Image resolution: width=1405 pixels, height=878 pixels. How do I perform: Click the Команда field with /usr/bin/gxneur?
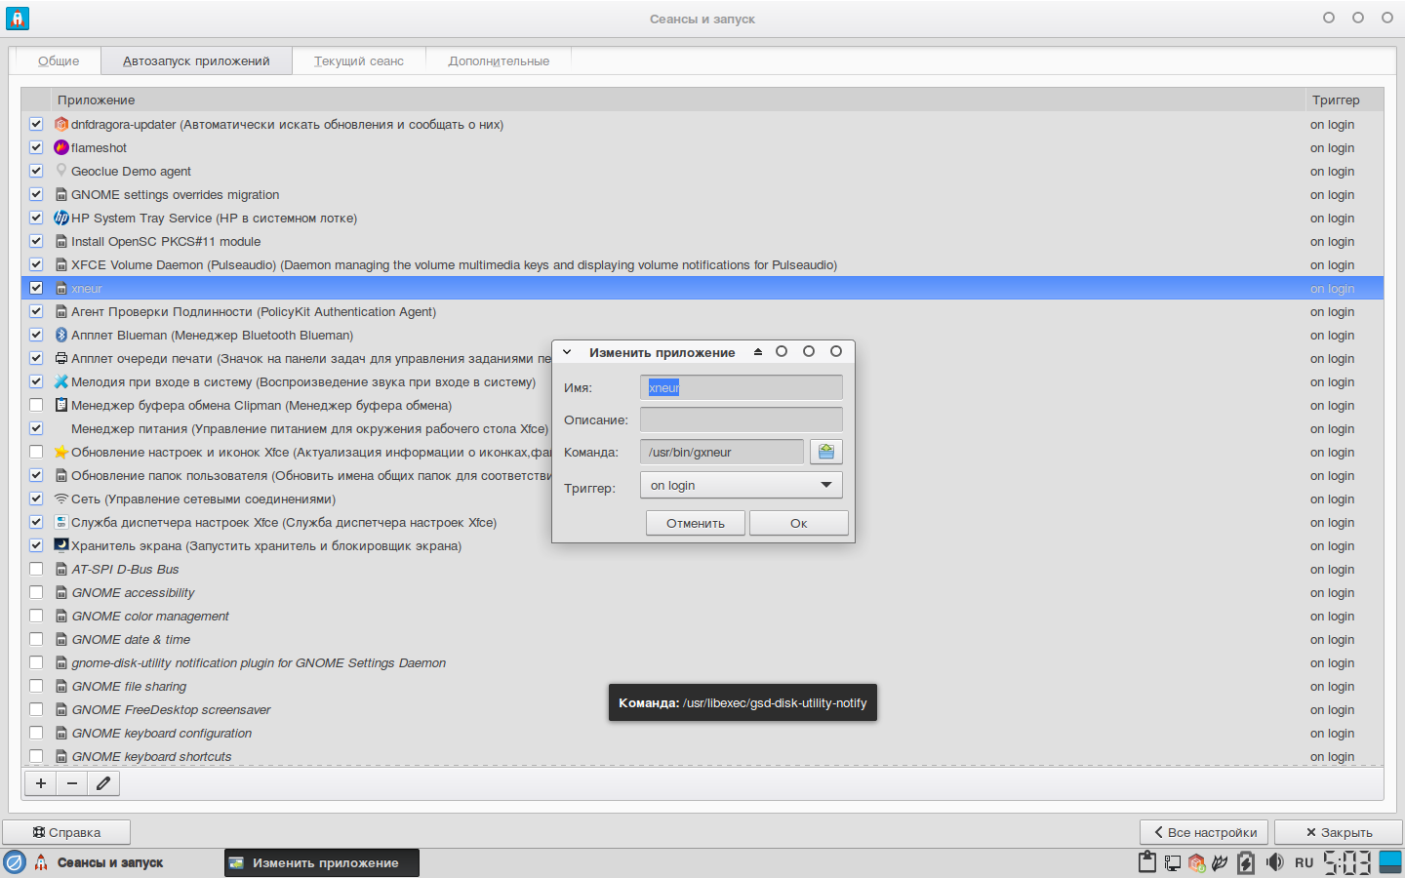[722, 452]
